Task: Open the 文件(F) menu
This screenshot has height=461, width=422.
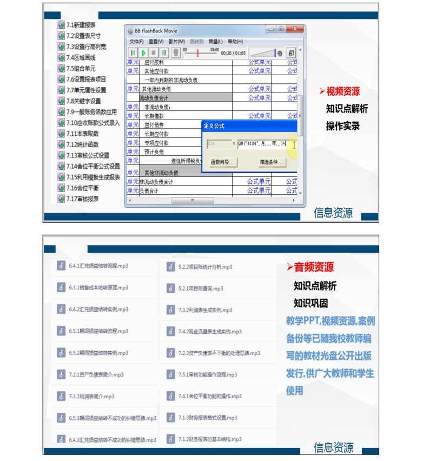Action: click(136, 42)
